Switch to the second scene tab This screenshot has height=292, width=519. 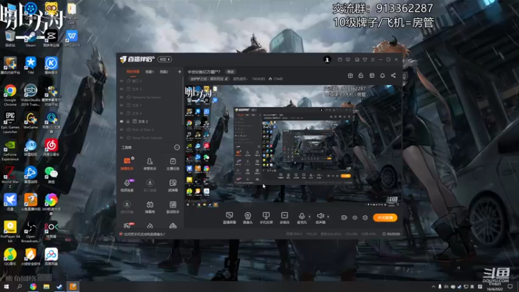click(150, 72)
